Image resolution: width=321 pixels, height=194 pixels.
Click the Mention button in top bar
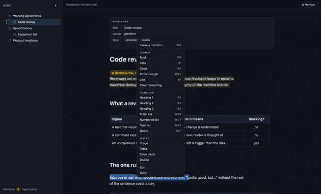coord(308,5)
